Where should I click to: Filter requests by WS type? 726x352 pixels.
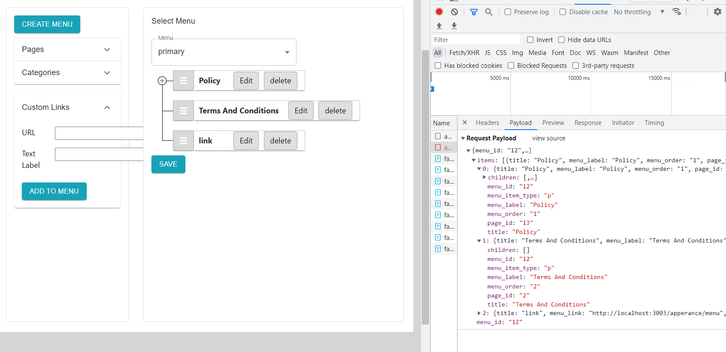pyautogui.click(x=591, y=53)
